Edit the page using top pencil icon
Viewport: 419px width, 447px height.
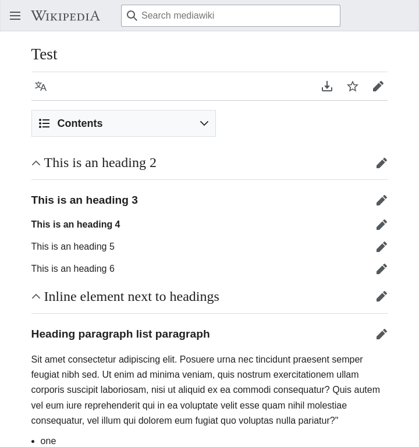(x=378, y=86)
